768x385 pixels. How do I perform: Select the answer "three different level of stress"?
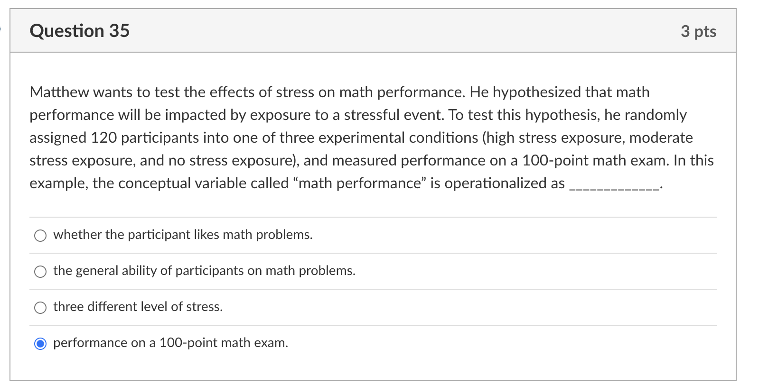pos(41,307)
